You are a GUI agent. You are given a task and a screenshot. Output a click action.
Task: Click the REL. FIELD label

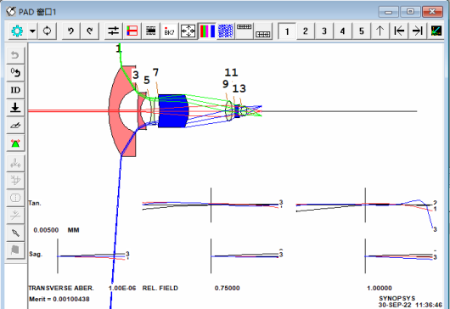[x=160, y=288]
